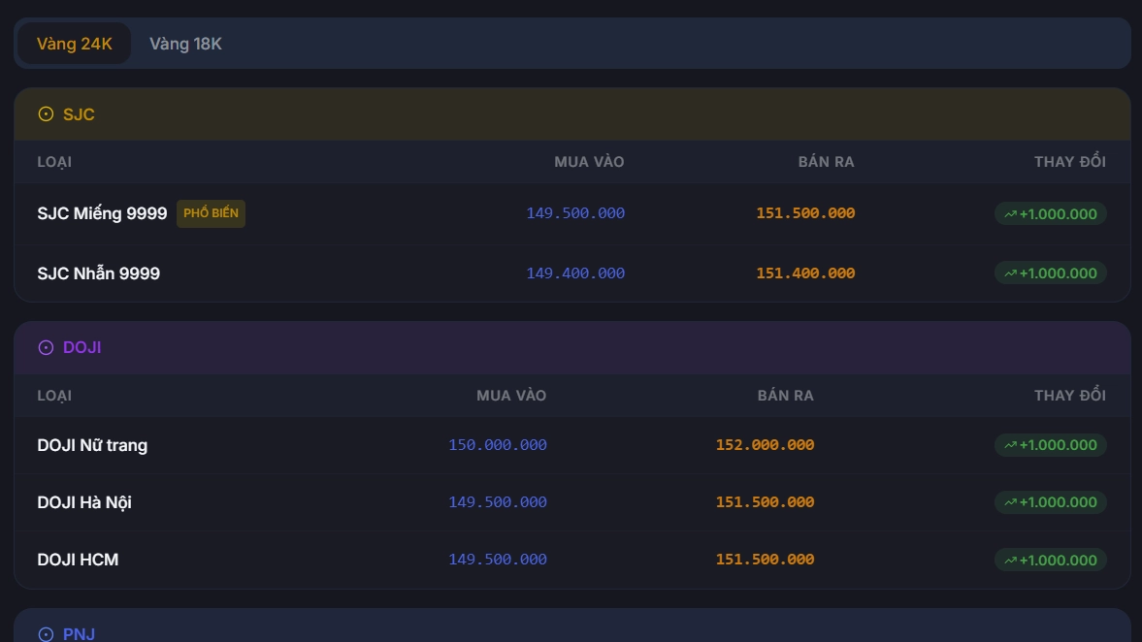Click the trend-up icon in DOJI Nữ trang row

[1010, 445]
